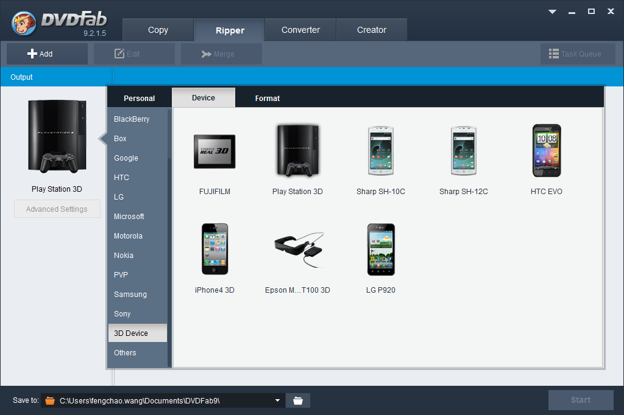Click the version number 9.2.1.5

point(94,33)
